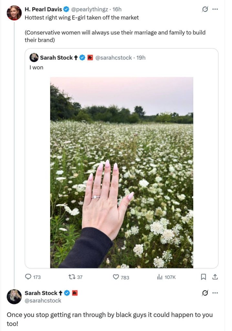The image size is (232, 331).
Task: Click Sarah Stock name on the reply
Action: (41, 293)
